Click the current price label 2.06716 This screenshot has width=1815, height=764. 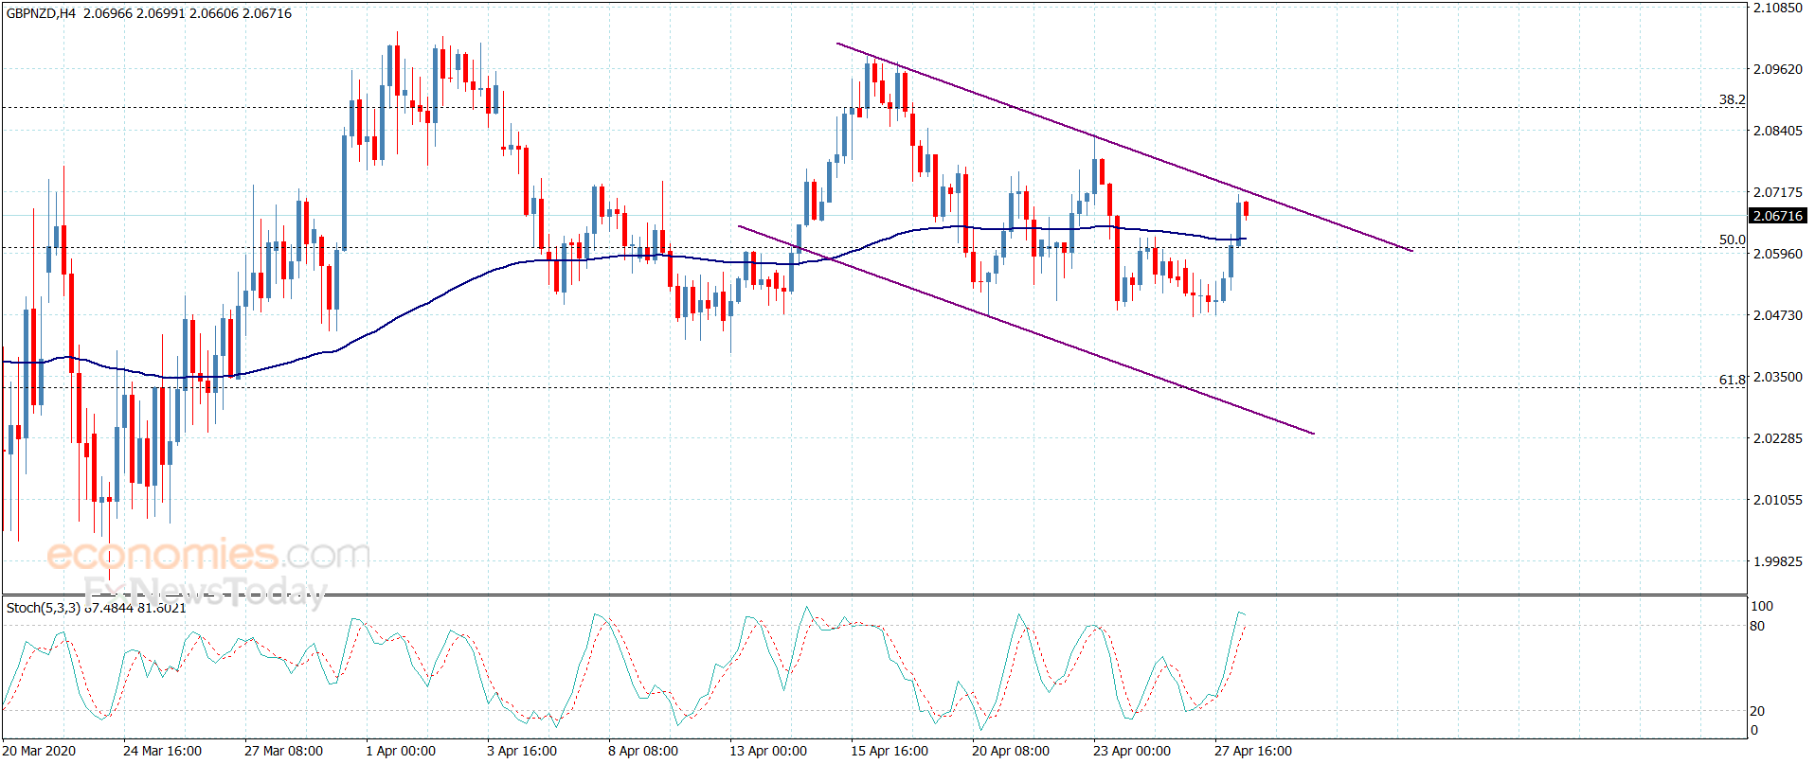coord(1777,216)
